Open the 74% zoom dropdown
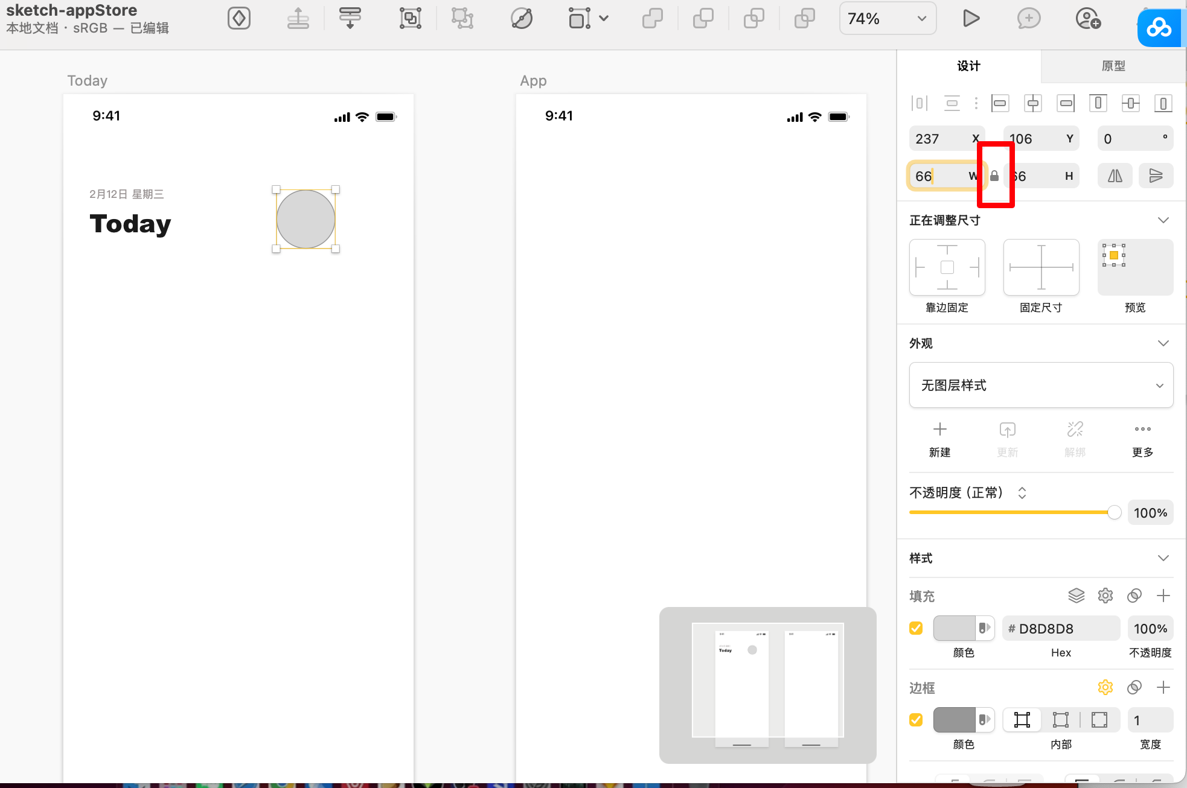This screenshot has width=1187, height=788. (888, 19)
